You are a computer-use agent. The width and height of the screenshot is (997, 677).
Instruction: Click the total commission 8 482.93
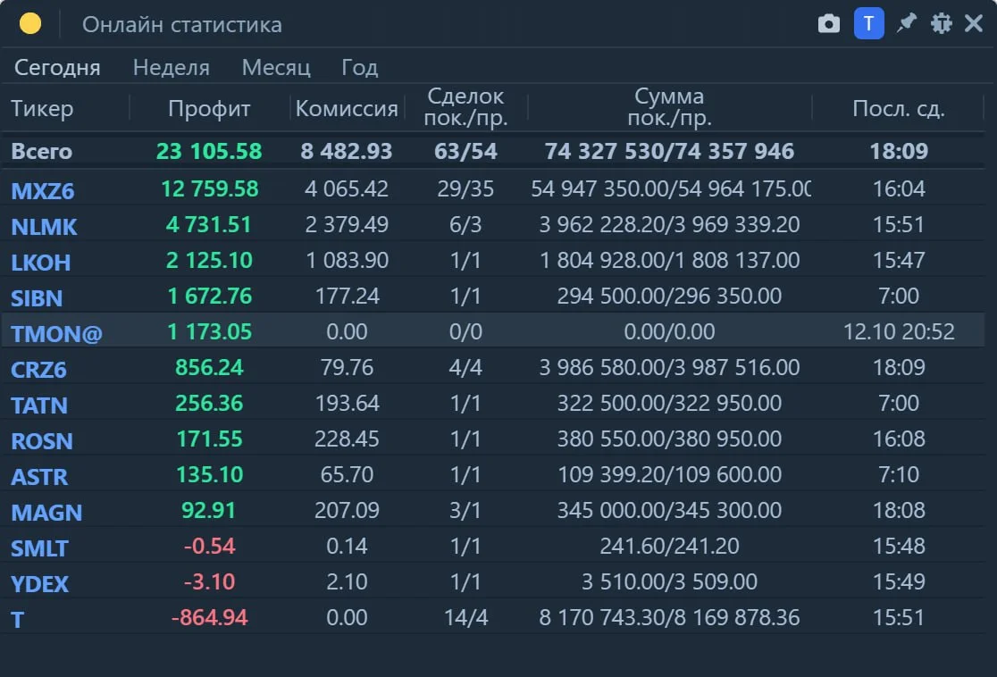click(347, 151)
